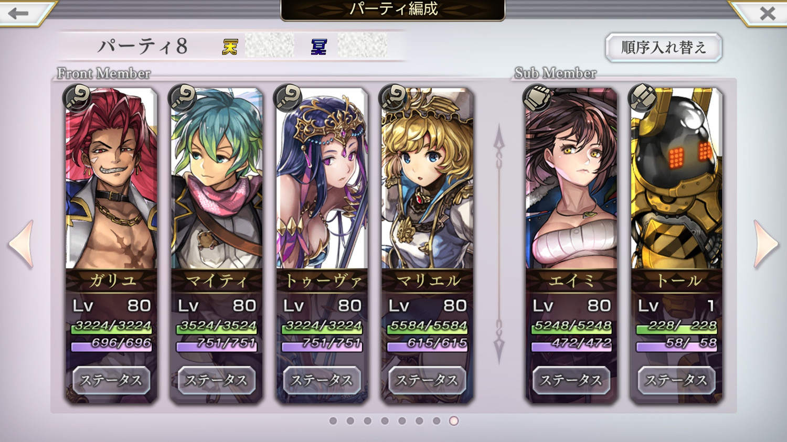Select the 天 element icon

click(x=230, y=47)
